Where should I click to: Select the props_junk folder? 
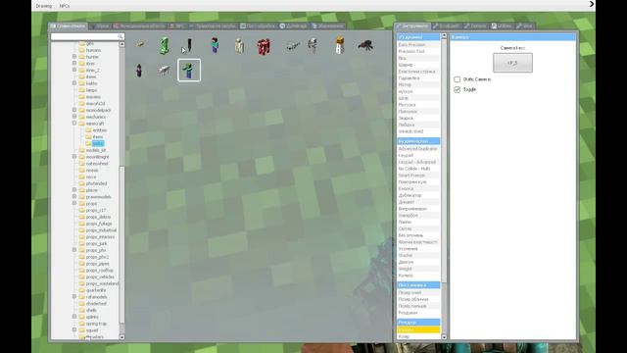(x=96, y=244)
